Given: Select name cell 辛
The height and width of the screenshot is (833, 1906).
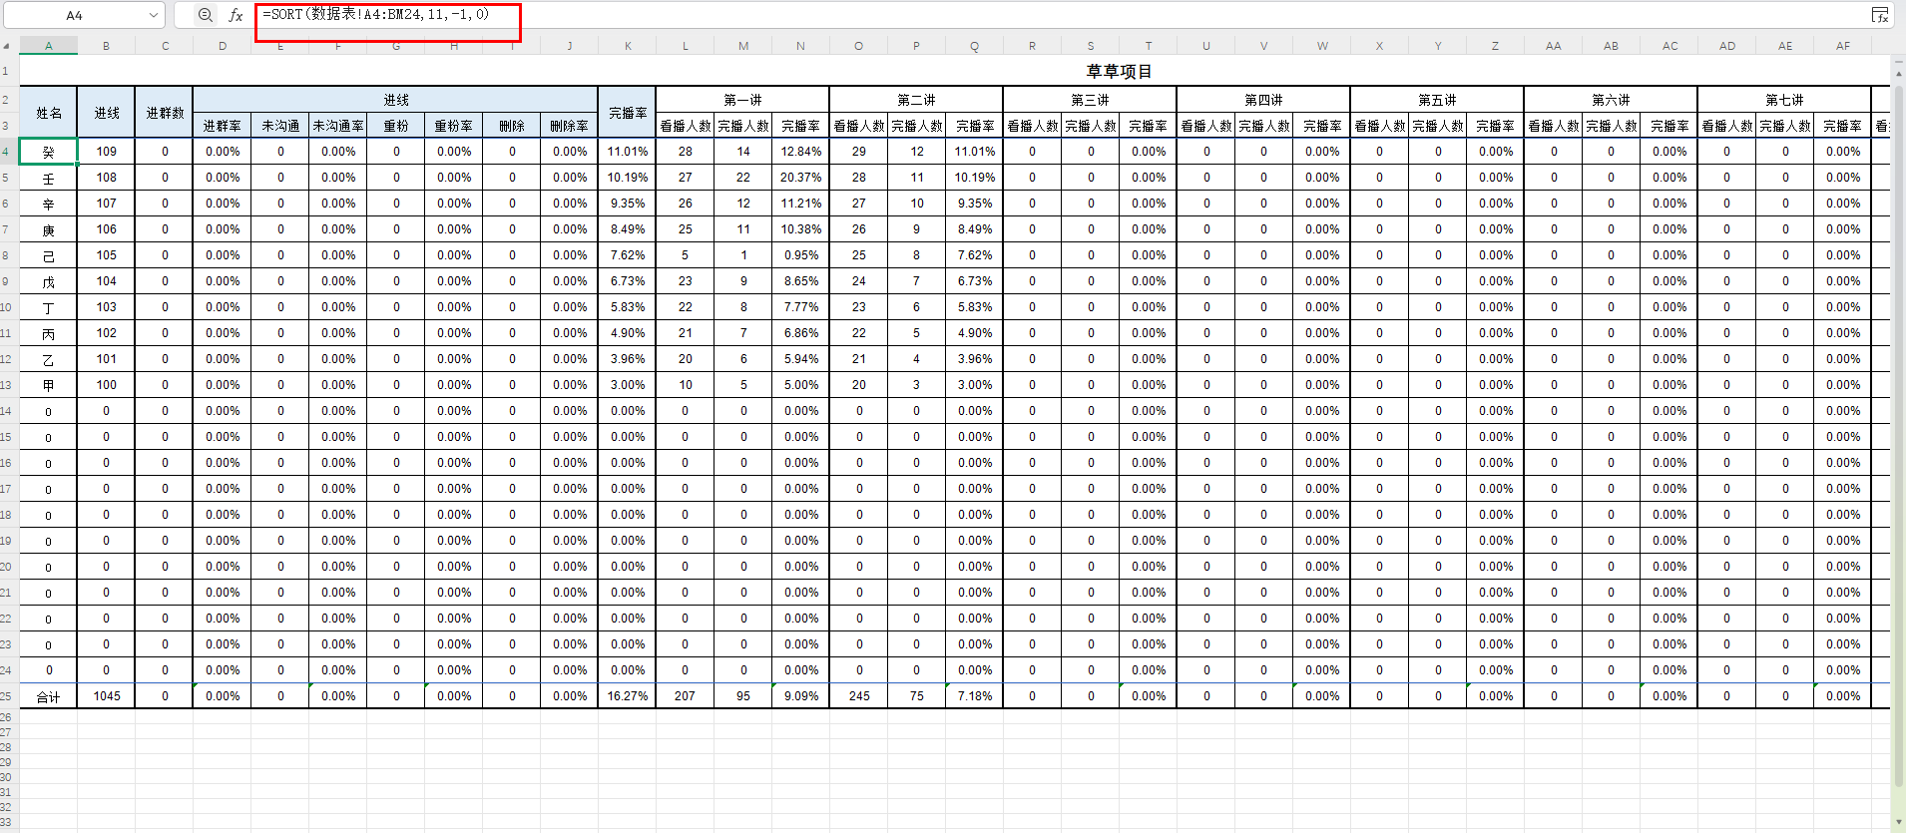Looking at the screenshot, I should pyautogui.click(x=48, y=204).
